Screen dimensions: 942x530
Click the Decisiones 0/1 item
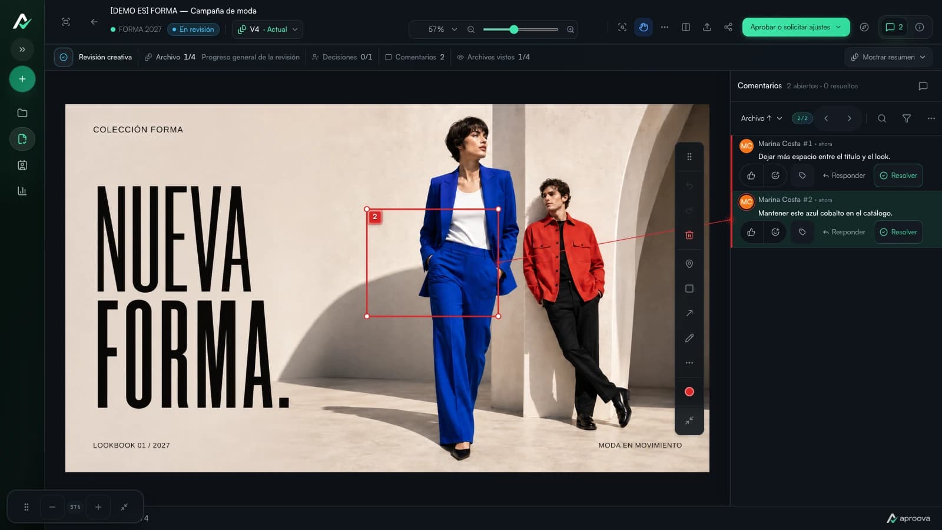[342, 57]
